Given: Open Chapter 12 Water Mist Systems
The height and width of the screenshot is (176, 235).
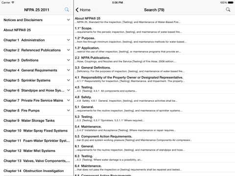Looking at the screenshot, I should pyautogui.click(x=37, y=151).
